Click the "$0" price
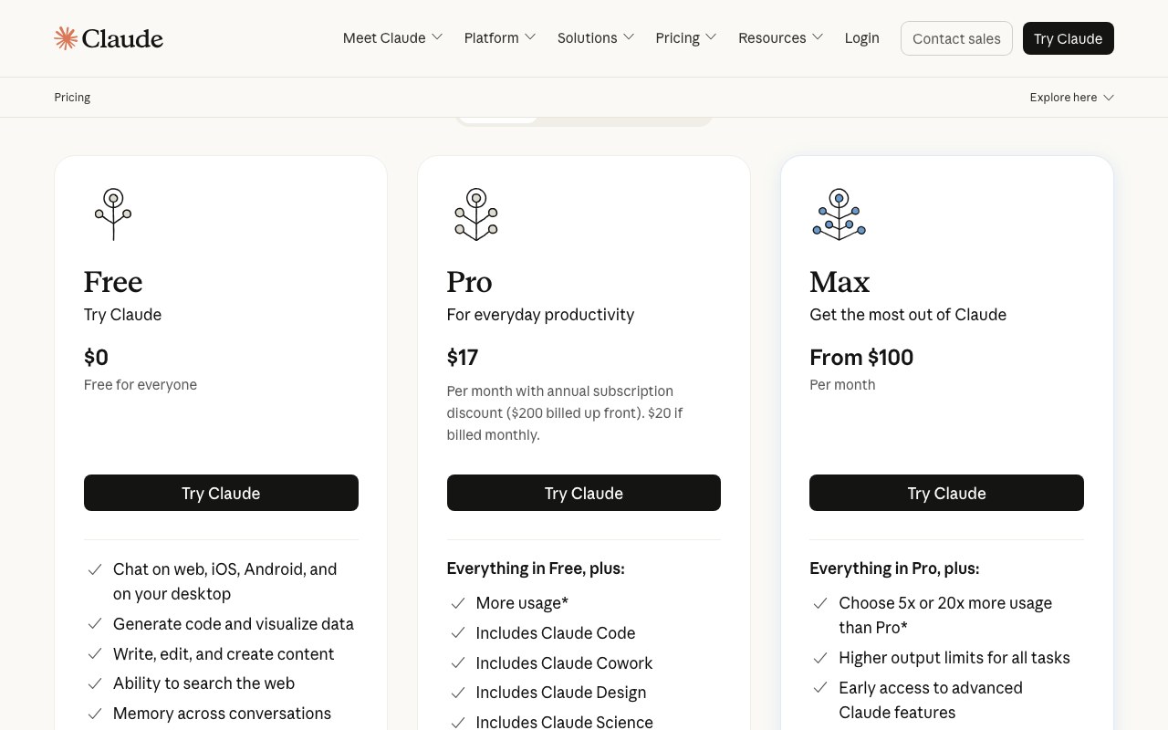This screenshot has height=730, width=1168. click(x=96, y=357)
